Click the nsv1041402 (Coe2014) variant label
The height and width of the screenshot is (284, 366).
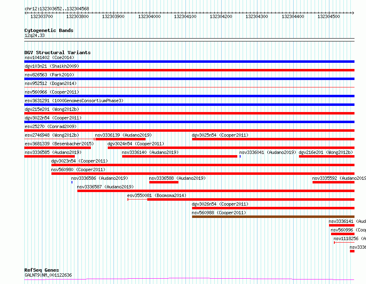pyautogui.click(x=49, y=57)
